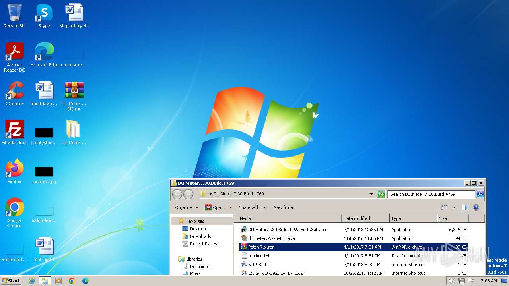Expand Open button dropdown arrow
This screenshot has width=509, height=286.
coord(230,207)
